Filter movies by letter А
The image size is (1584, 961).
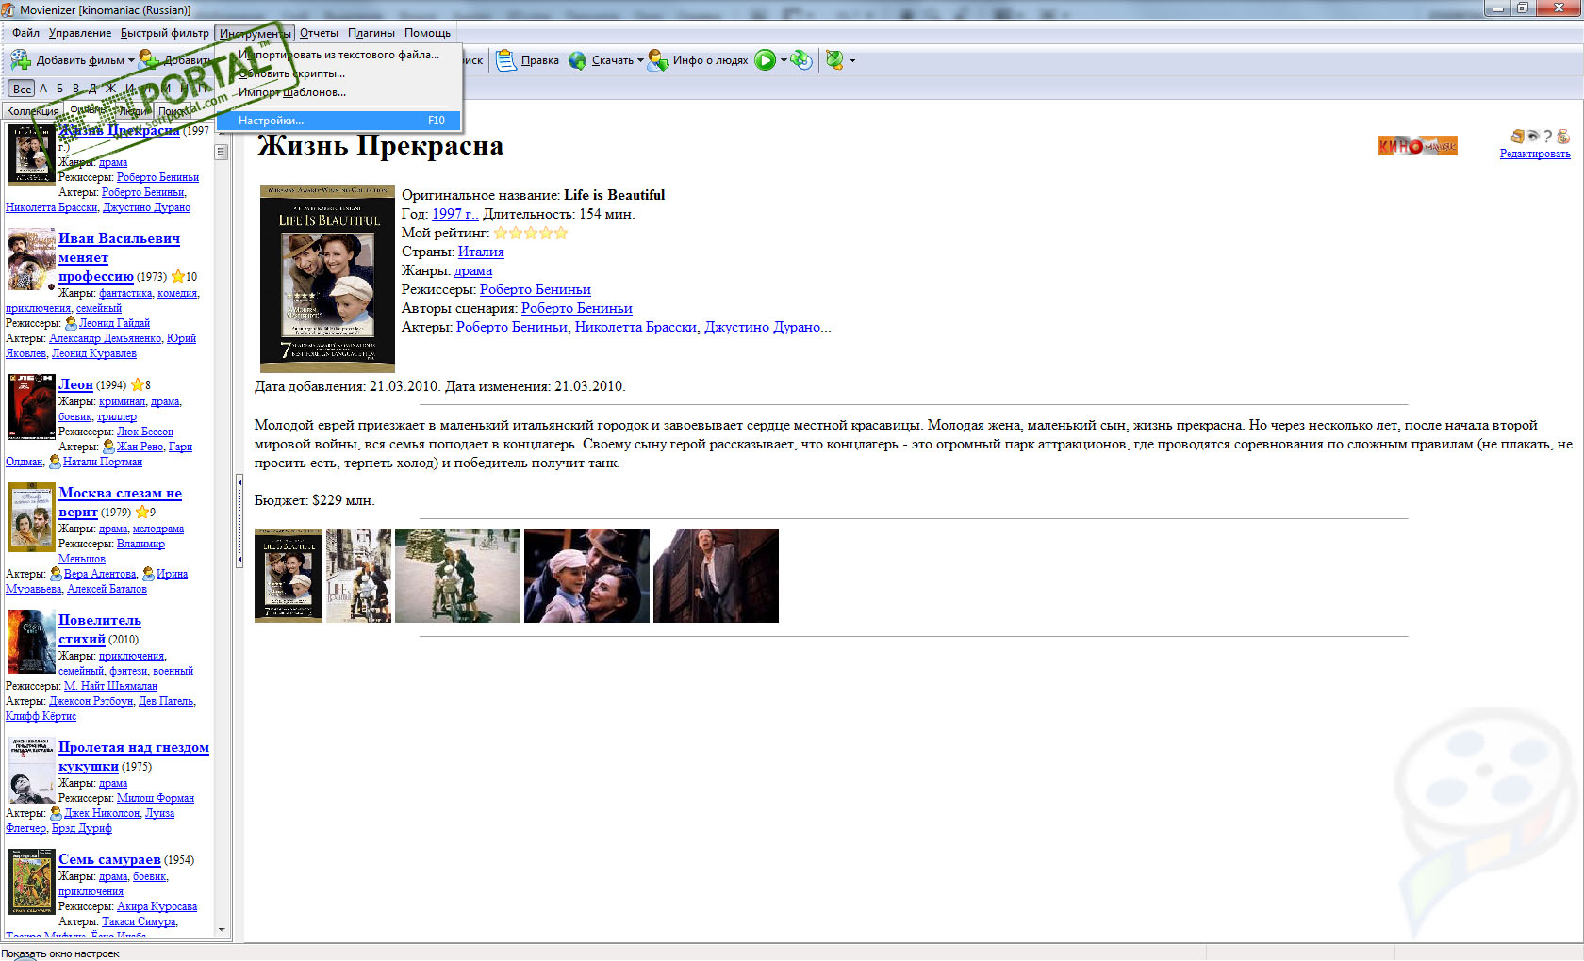[x=43, y=89]
